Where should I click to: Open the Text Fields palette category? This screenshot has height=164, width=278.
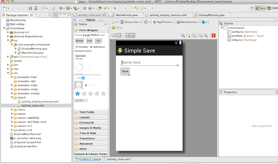pyautogui.click(x=91, y=112)
